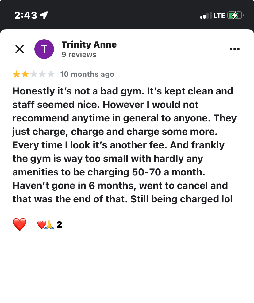254x303 pixels.
Task: Tap the location services arrow icon
Action: (44, 15)
